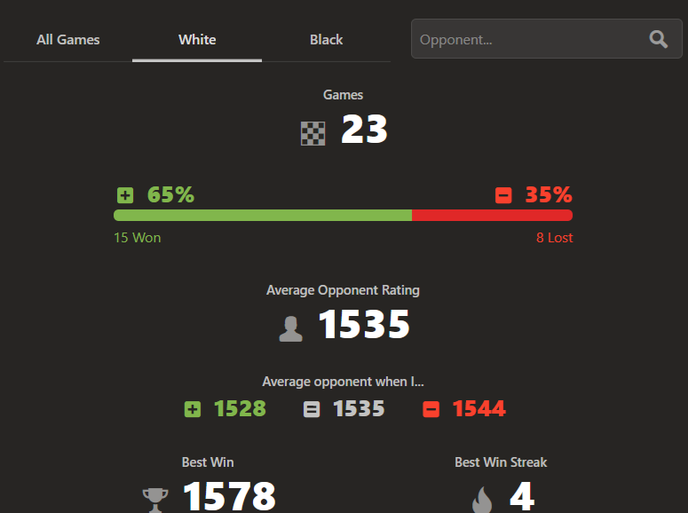Click the green won portion of progress bar
The image size is (688, 513).
[263, 215]
